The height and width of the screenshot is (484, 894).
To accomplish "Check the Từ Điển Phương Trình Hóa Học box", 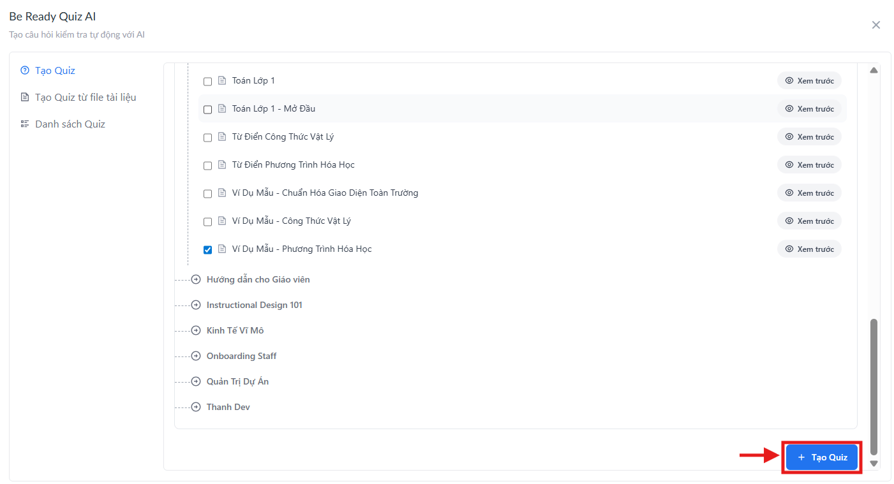I will point(207,166).
